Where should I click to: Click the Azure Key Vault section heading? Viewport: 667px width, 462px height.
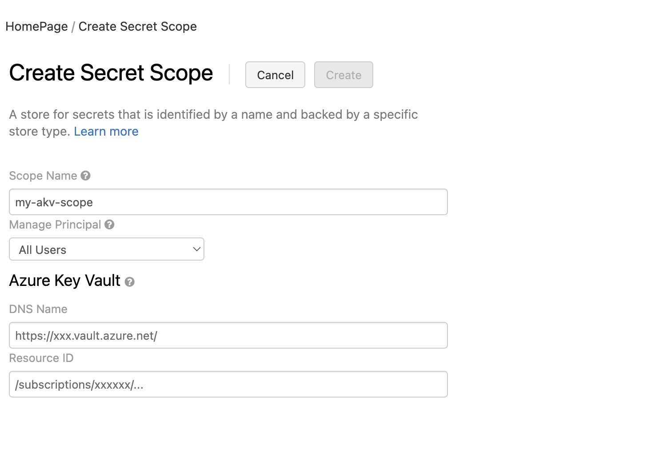tap(65, 281)
